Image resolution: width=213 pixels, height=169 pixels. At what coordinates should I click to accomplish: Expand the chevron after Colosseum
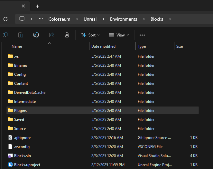tap(77, 19)
